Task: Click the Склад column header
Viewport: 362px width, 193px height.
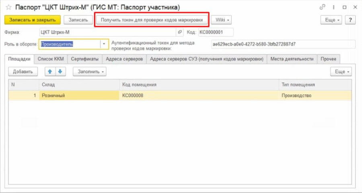Action: click(x=79, y=85)
